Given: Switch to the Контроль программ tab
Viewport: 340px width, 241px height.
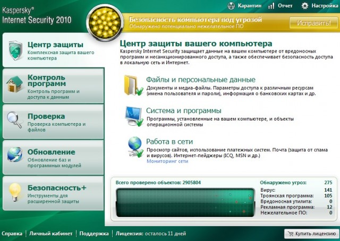Looking at the screenshot, I should click(x=53, y=85).
